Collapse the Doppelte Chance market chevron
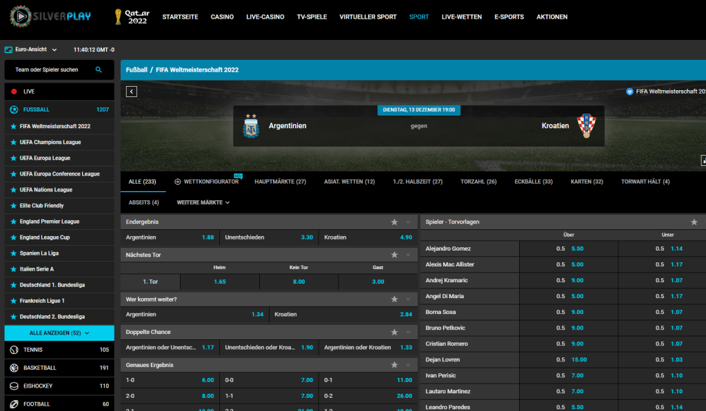706x411 pixels. point(408,333)
